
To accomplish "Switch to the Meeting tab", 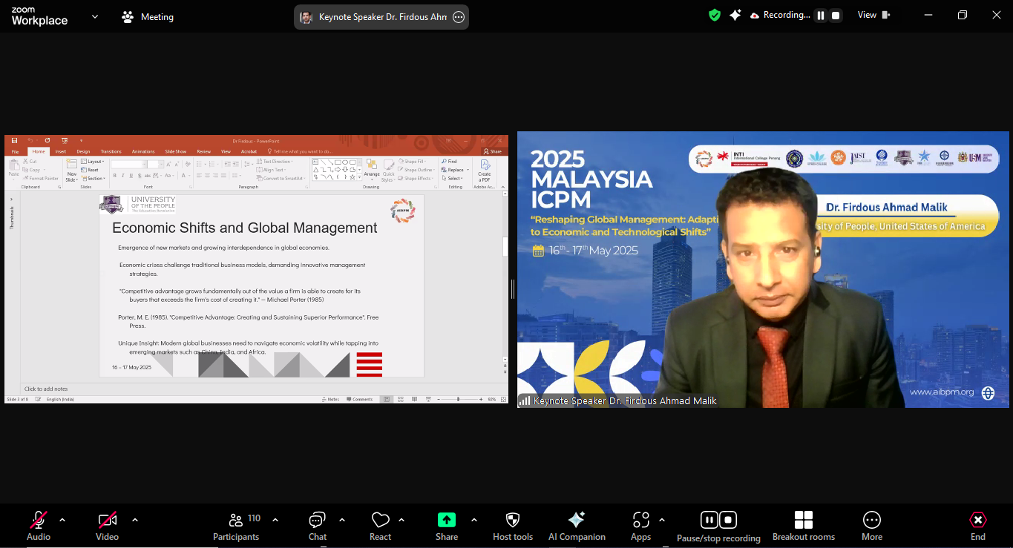I will pos(148,16).
